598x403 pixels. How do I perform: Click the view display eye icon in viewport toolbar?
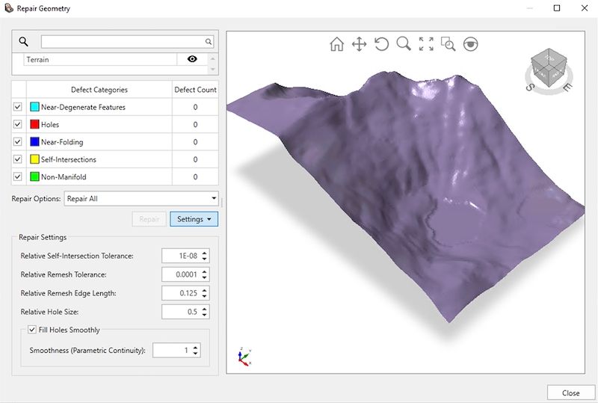click(471, 44)
